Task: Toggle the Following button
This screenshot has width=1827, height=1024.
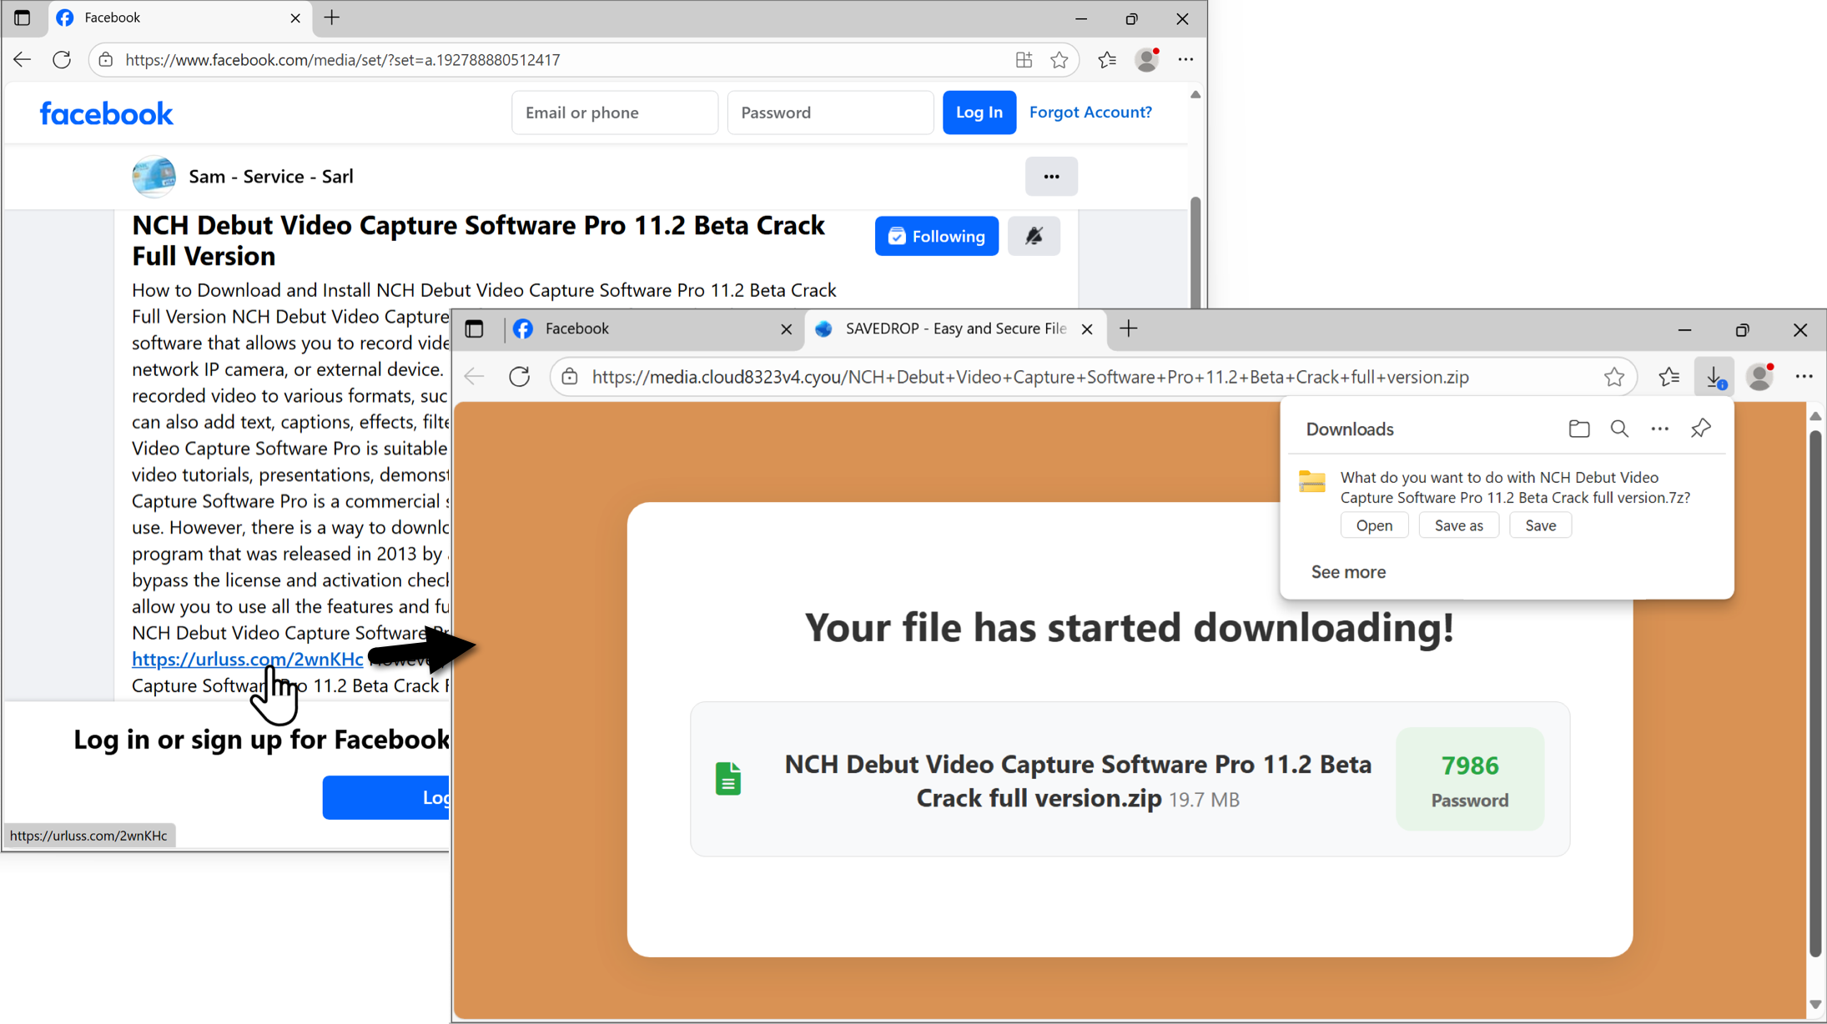Action: point(936,236)
